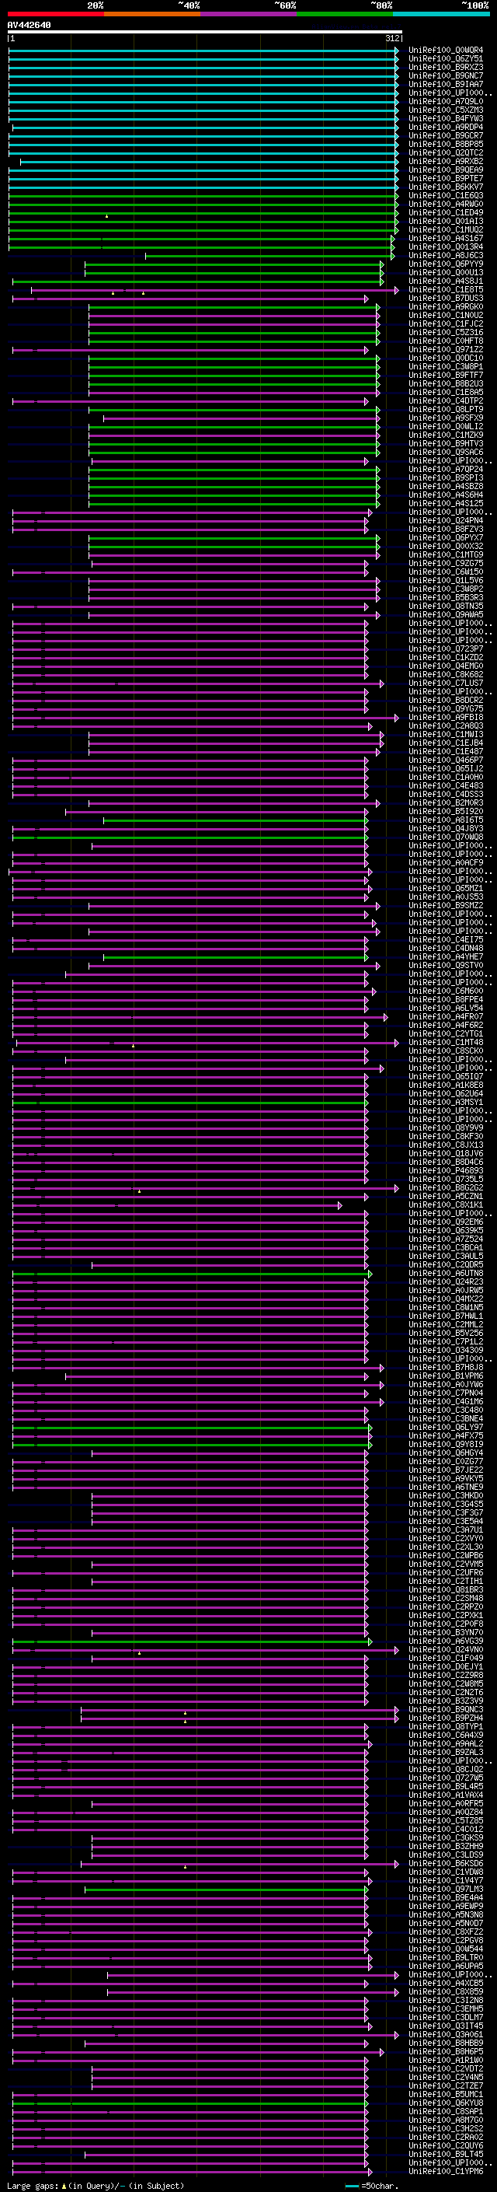
Task: Click the UniRef100_B9E4A4 label
Action: [446, 1897]
